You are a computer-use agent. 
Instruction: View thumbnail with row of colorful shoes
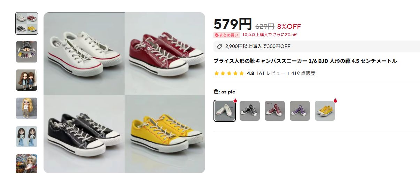tap(26, 52)
